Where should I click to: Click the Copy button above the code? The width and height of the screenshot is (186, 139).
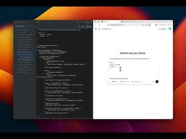[x=89, y=27]
